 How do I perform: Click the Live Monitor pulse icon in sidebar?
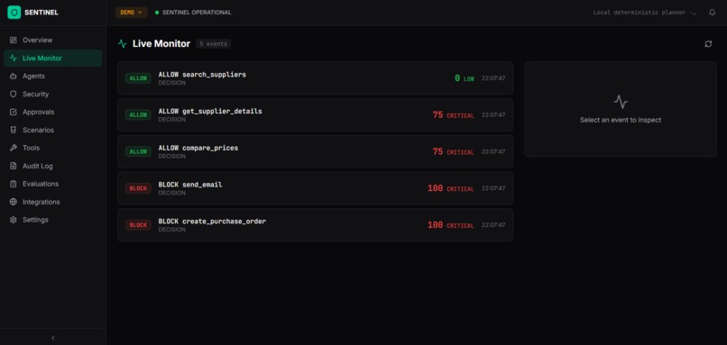click(13, 59)
